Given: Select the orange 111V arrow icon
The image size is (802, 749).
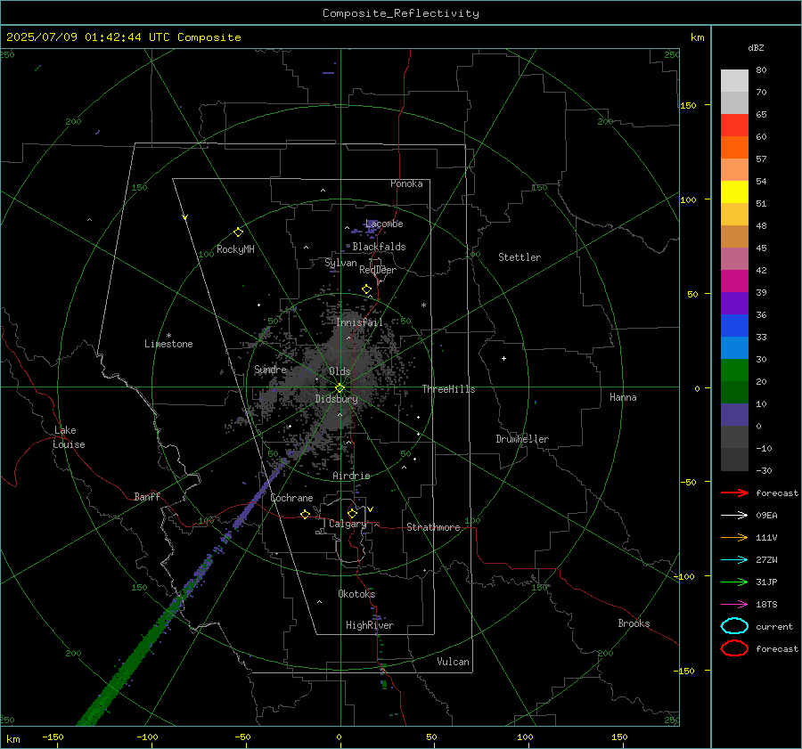Looking at the screenshot, I should (x=734, y=537).
